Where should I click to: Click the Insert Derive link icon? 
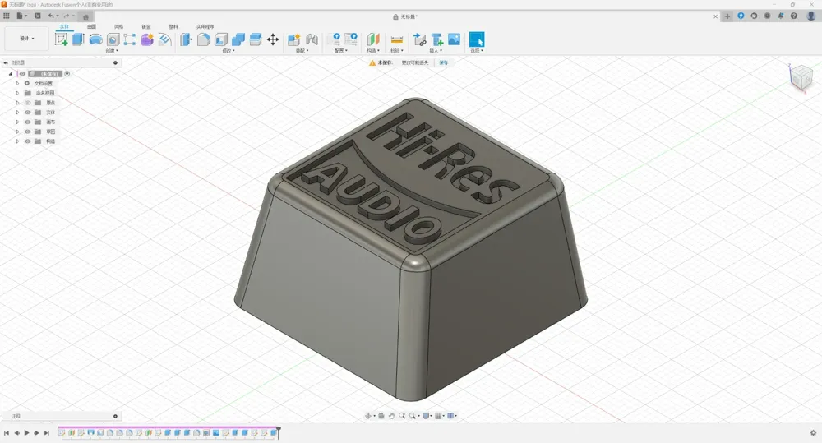click(x=419, y=39)
